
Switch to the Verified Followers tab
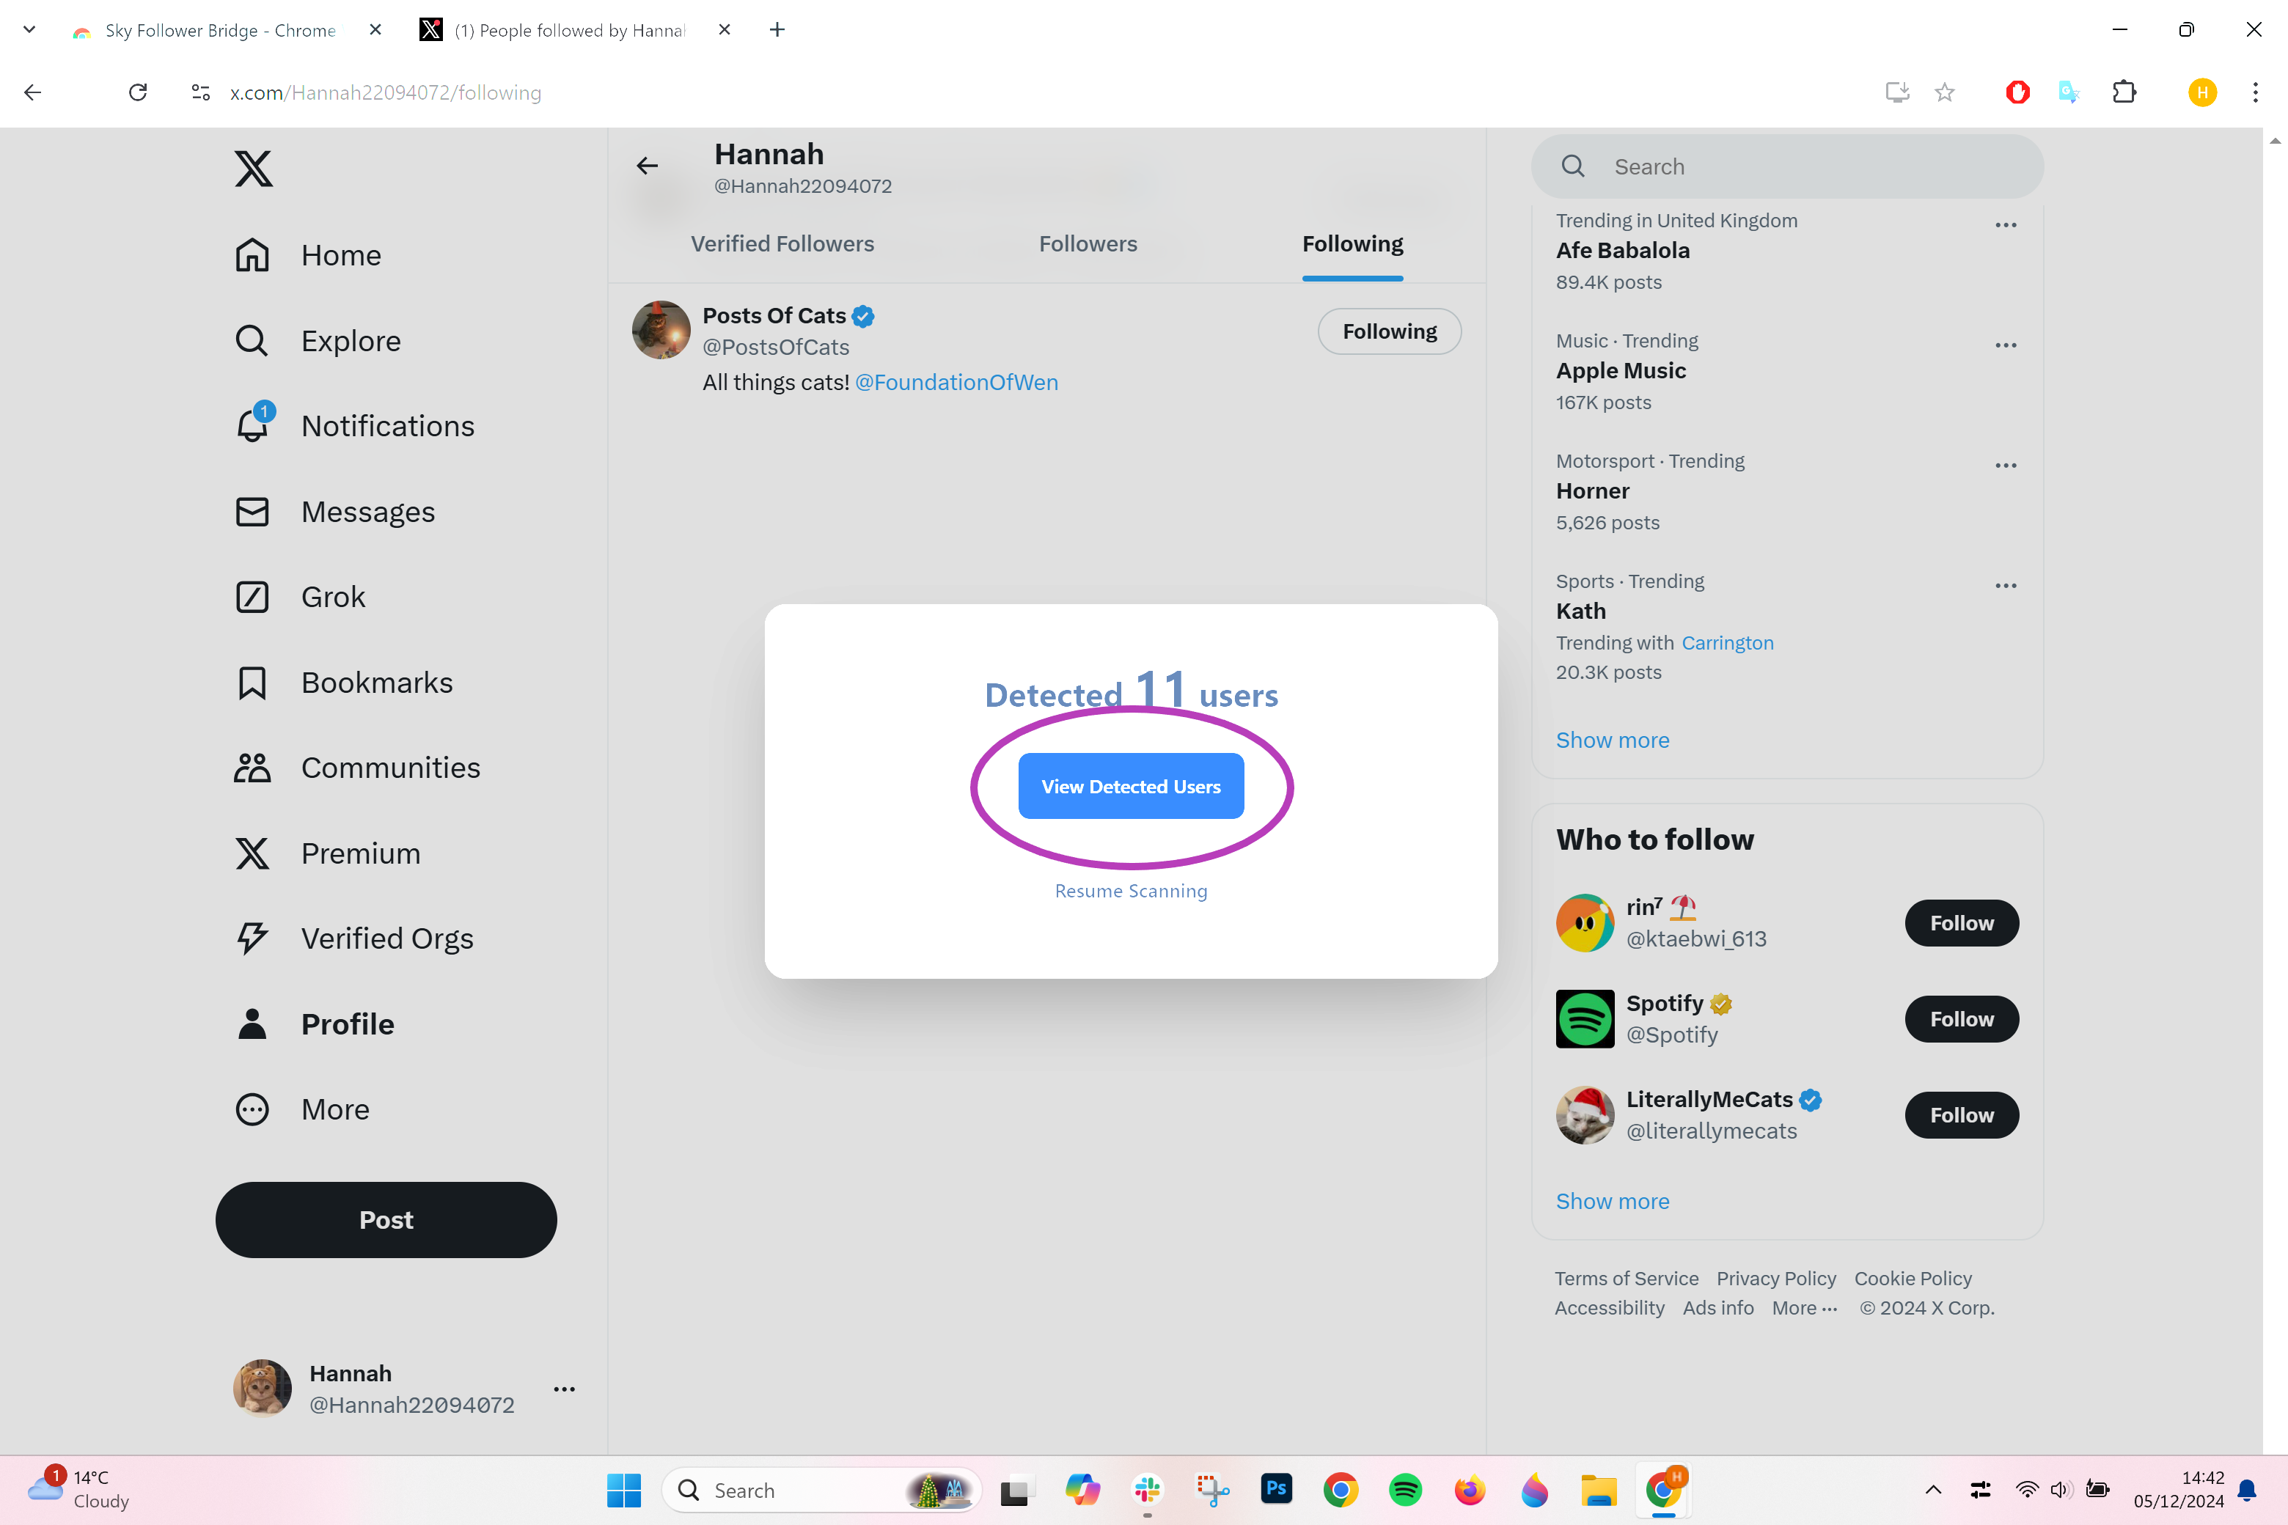pyautogui.click(x=782, y=244)
